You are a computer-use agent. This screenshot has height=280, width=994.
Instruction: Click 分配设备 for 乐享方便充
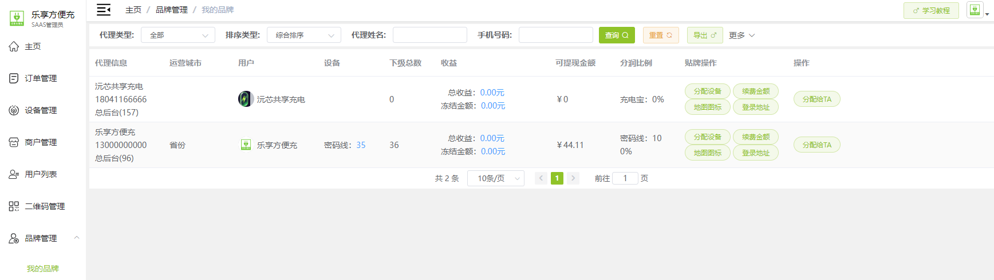tap(708, 137)
